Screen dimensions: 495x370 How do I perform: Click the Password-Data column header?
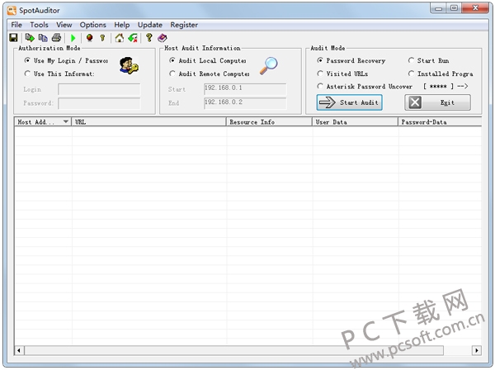point(440,121)
